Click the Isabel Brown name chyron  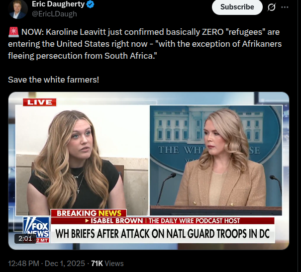162,221
